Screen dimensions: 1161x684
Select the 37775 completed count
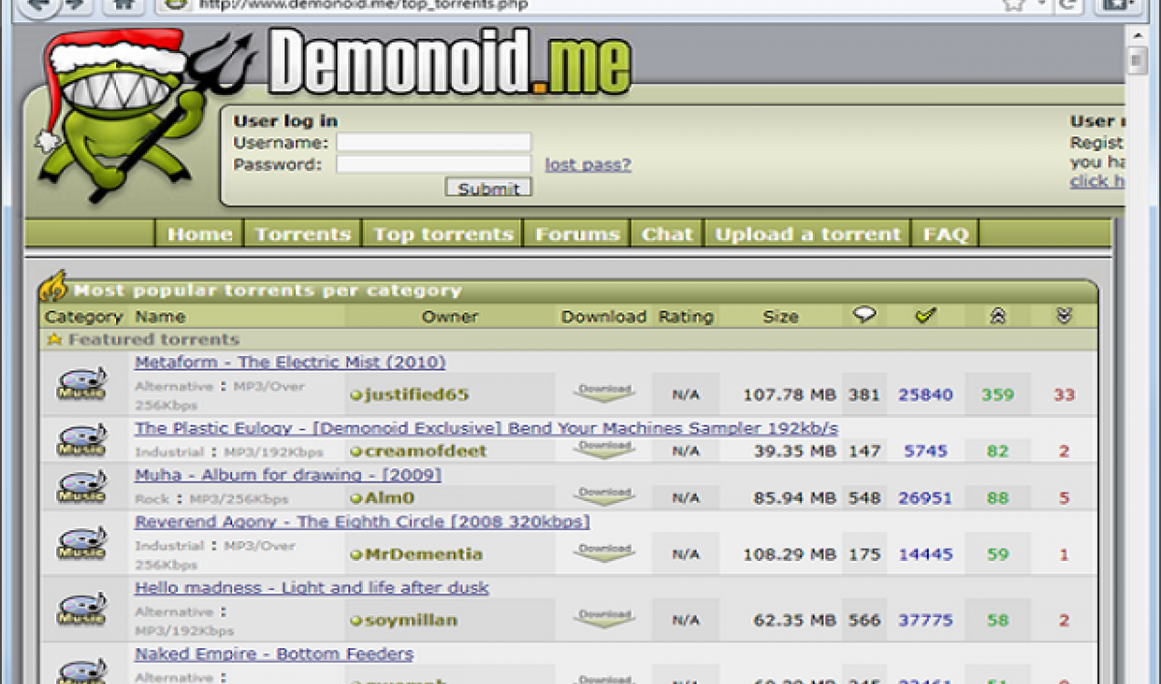pos(925,620)
